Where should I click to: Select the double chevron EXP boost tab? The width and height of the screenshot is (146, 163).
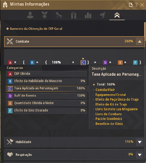tap(117, 15)
